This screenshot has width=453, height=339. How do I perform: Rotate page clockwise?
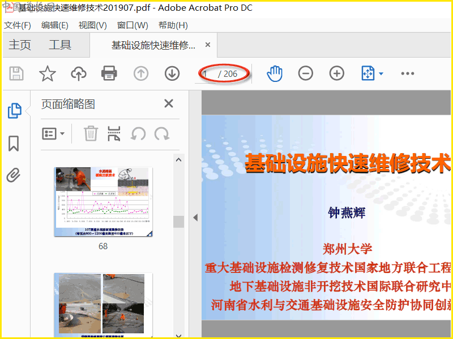[x=162, y=134]
